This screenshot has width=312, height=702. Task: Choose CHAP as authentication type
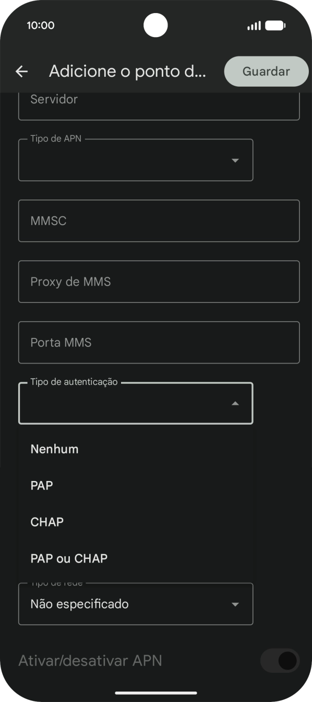[47, 522]
